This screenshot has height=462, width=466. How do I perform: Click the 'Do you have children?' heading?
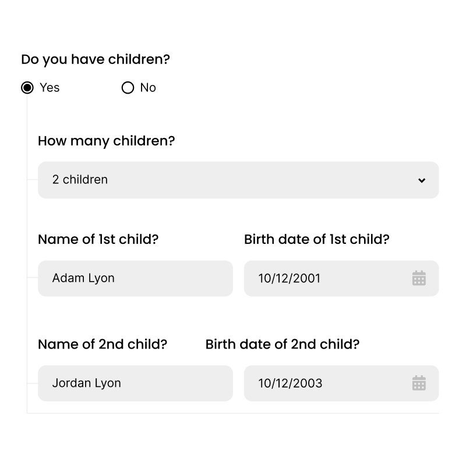point(96,59)
